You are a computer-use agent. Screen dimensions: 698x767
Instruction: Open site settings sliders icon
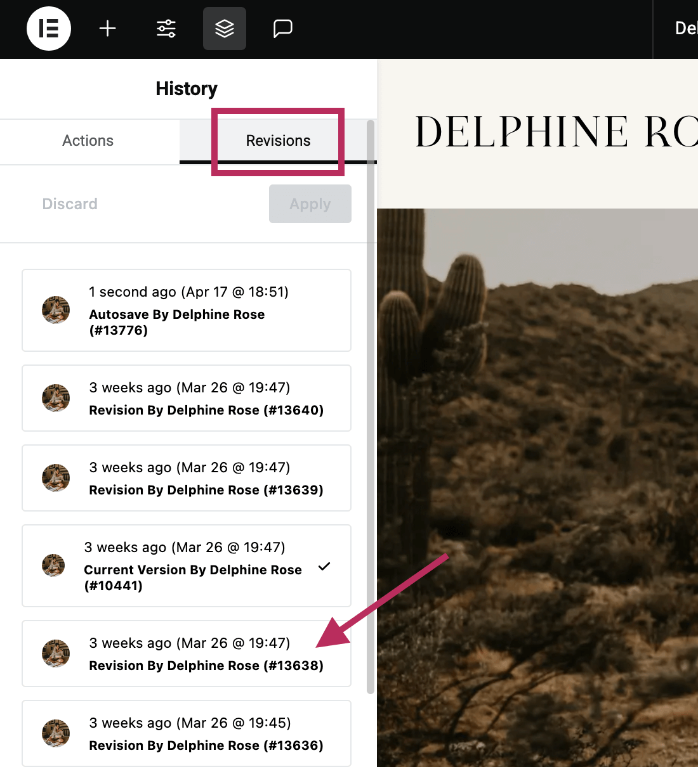166,29
